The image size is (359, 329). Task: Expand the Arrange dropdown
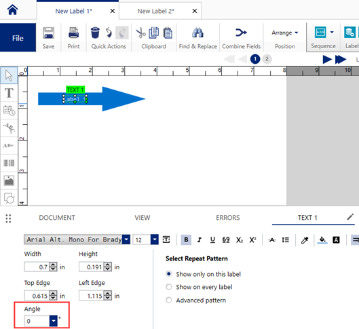285,33
